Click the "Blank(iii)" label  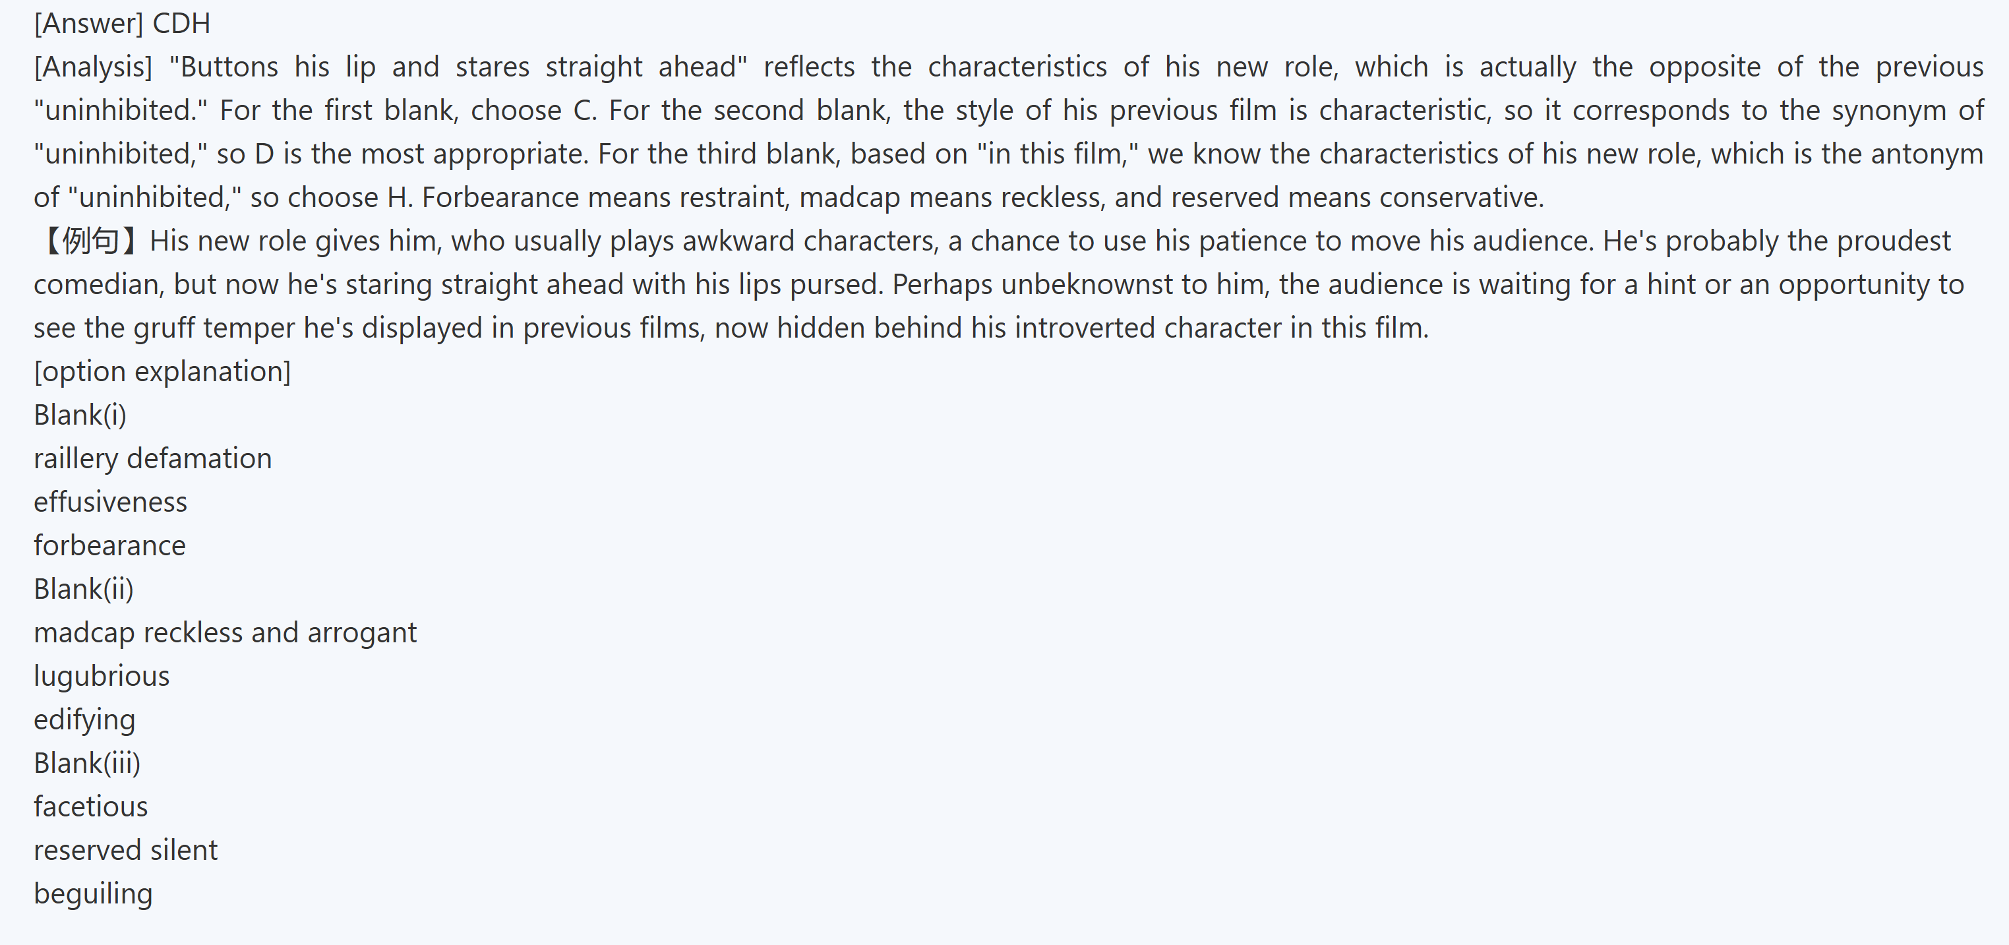[x=87, y=763]
